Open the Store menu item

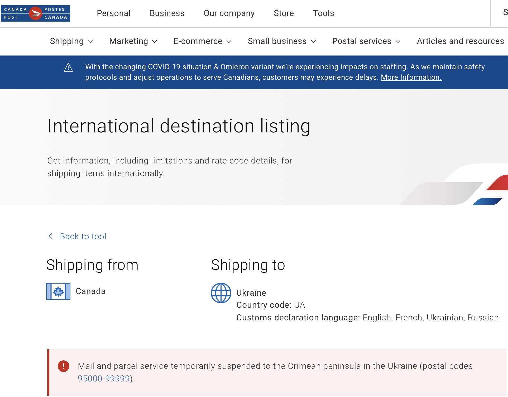point(284,13)
